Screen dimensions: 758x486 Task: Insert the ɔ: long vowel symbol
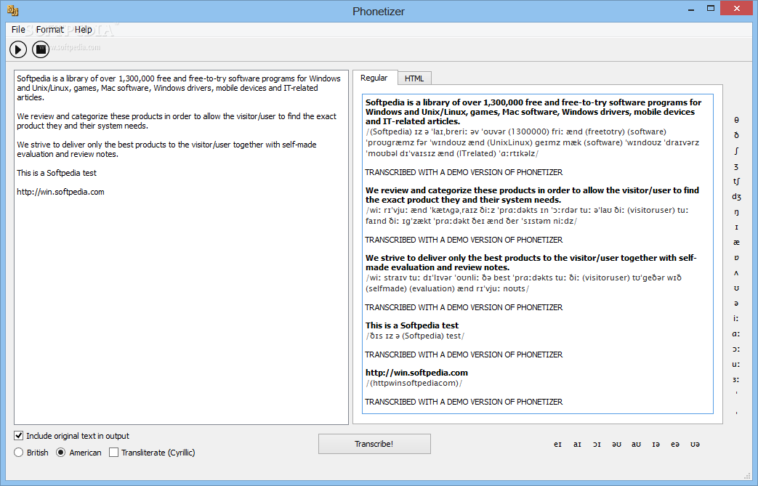pyautogui.click(x=736, y=349)
